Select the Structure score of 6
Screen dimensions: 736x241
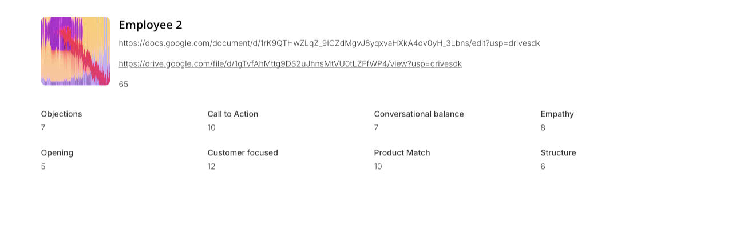coord(543,167)
